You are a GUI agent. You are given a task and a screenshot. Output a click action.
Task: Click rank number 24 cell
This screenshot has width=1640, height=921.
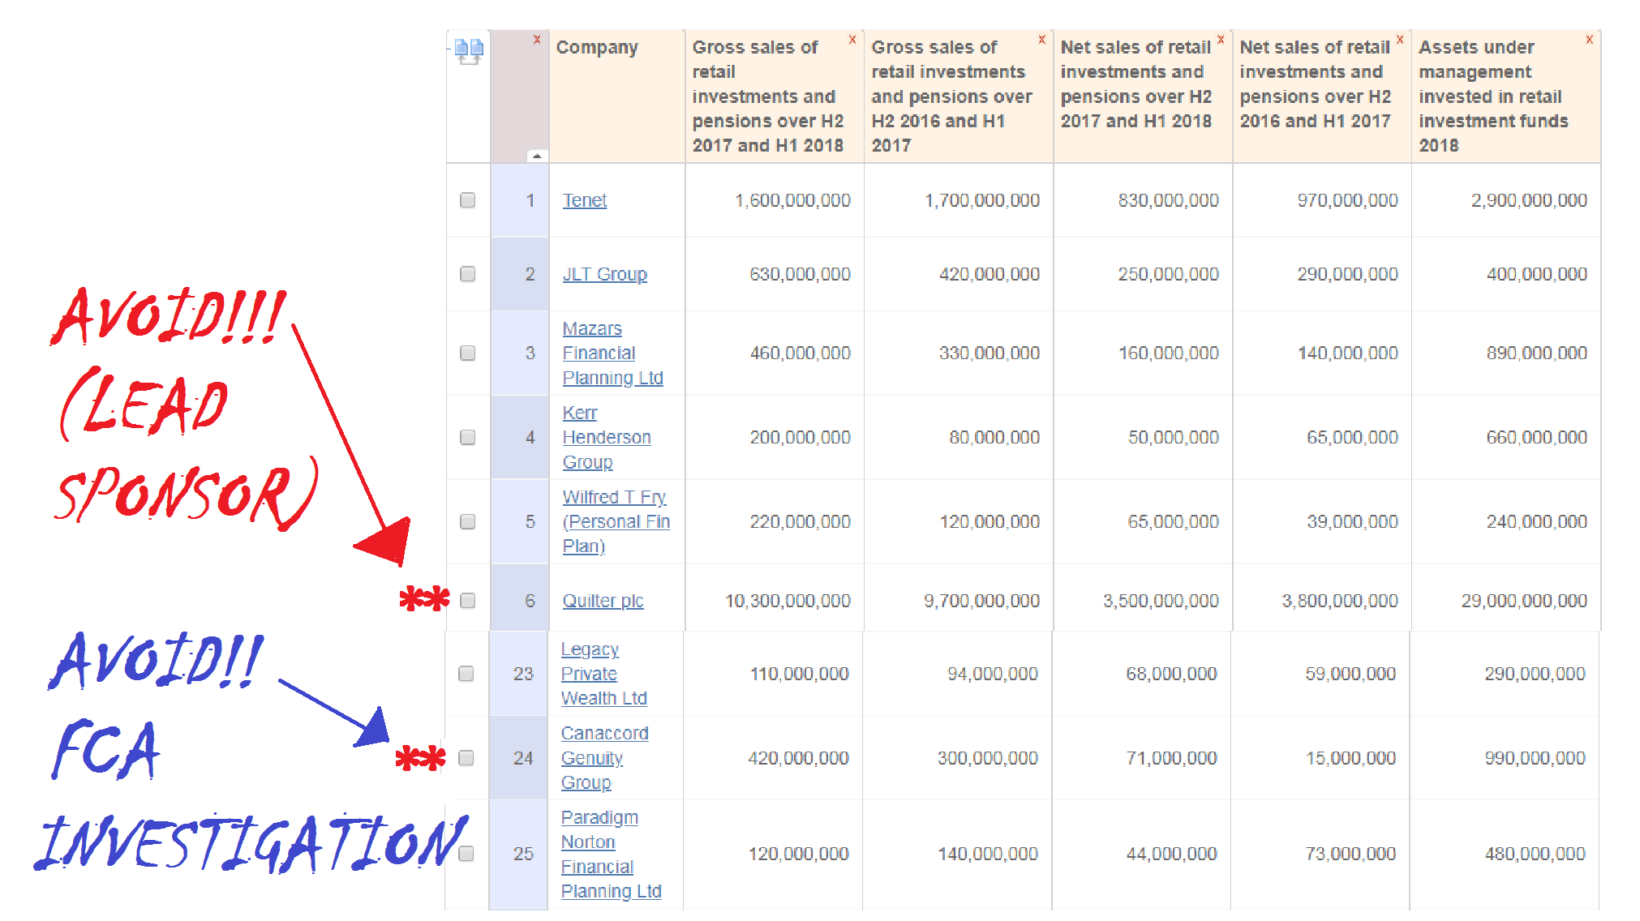tap(518, 758)
